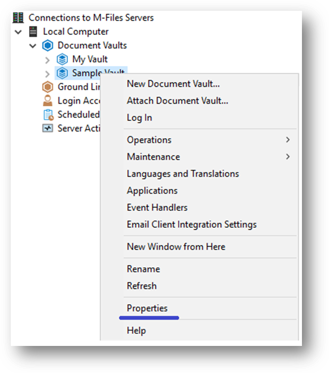The image size is (329, 373).
Task: Click the Document Vaults hexagon icon
Action: [48, 45]
